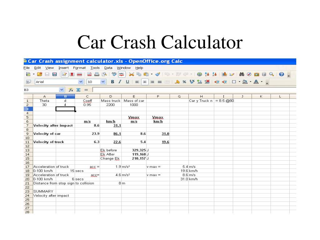The height and width of the screenshot is (240, 320).
Task: Click the formula equals sign button
Action: (86, 90)
